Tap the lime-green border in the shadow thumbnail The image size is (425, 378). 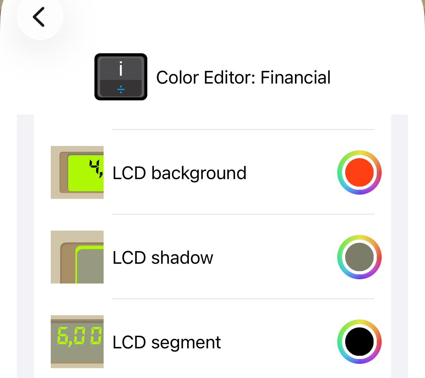click(76, 264)
